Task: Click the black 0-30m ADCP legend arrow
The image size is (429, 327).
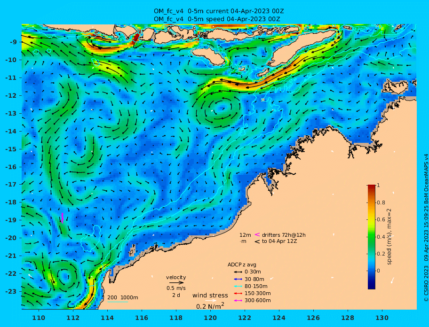Action: tap(238, 272)
